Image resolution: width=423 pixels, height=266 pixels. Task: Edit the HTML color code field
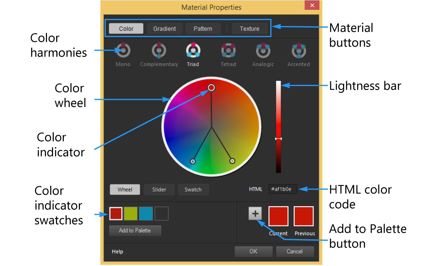click(282, 189)
